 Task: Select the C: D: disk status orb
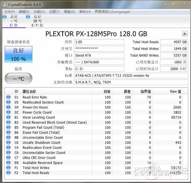coord(4,17)
